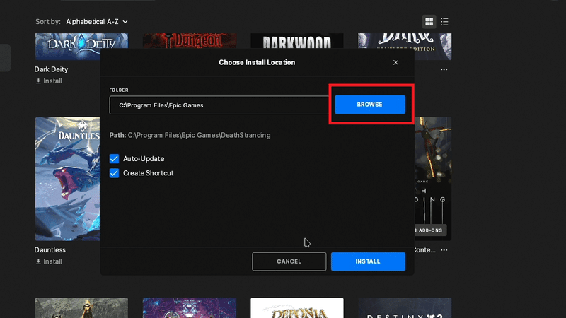The height and width of the screenshot is (318, 566).
Task: Install Dauntless from library
Action: click(x=49, y=261)
